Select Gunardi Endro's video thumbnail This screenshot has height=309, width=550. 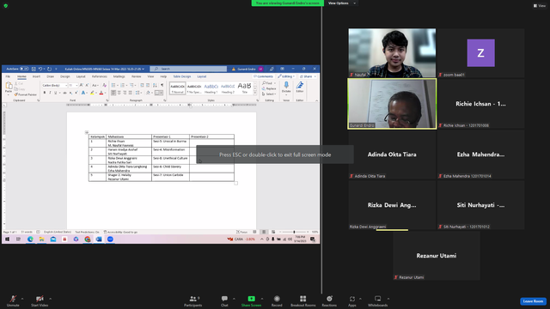tap(392, 104)
